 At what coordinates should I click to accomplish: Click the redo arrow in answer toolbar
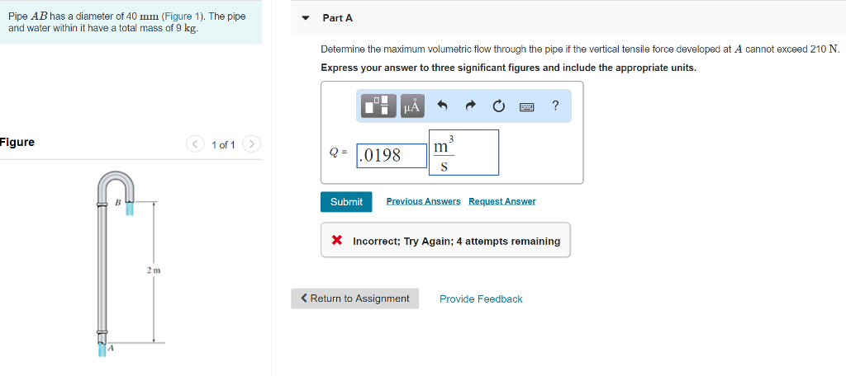point(471,106)
